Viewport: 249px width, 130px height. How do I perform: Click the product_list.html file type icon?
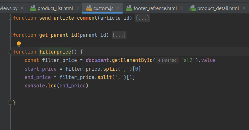click(x=32, y=8)
